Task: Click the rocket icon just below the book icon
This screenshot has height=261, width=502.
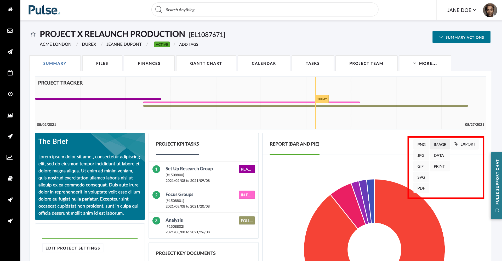Action: (10, 200)
